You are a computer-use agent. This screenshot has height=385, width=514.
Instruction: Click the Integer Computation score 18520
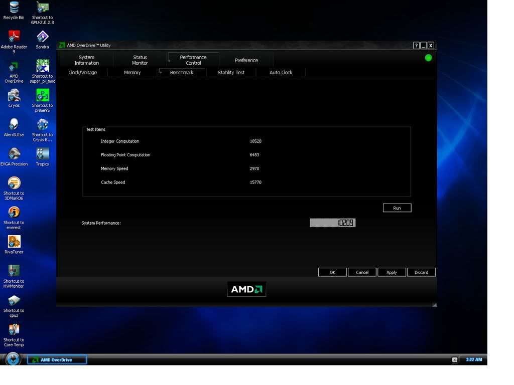(x=255, y=141)
